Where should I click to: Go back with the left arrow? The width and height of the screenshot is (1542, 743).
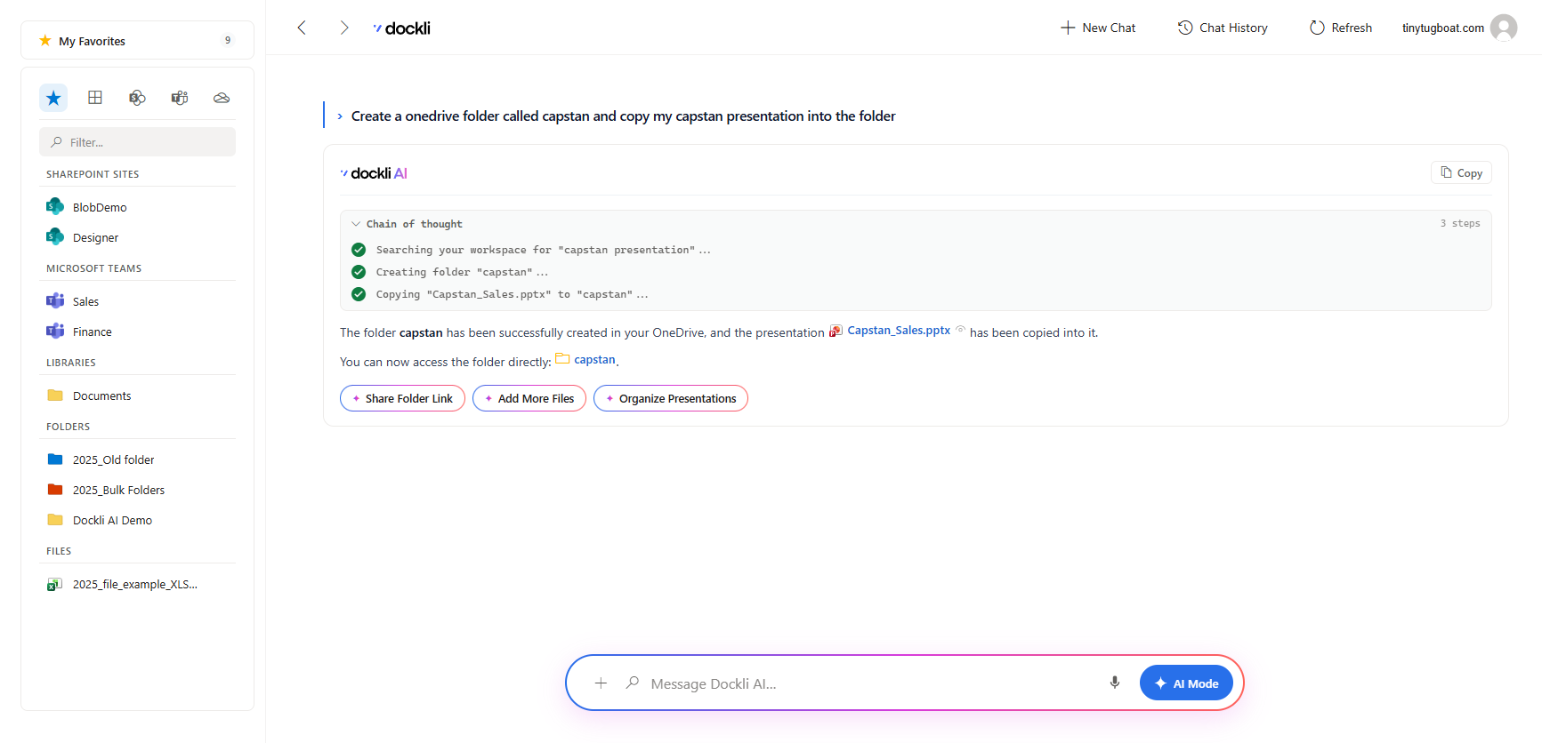point(302,28)
